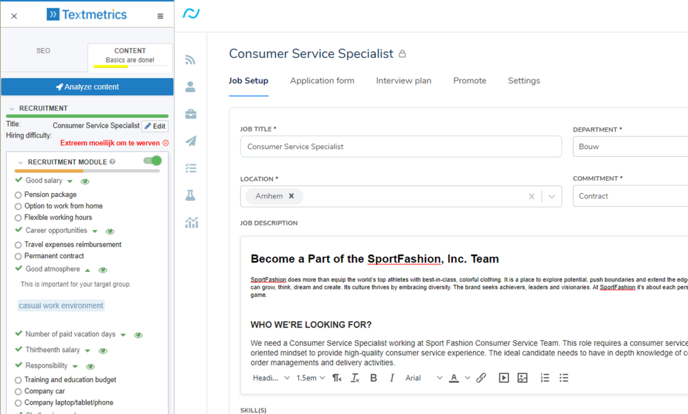Click the paper plane send icon
The image size is (688, 414).
click(x=190, y=141)
